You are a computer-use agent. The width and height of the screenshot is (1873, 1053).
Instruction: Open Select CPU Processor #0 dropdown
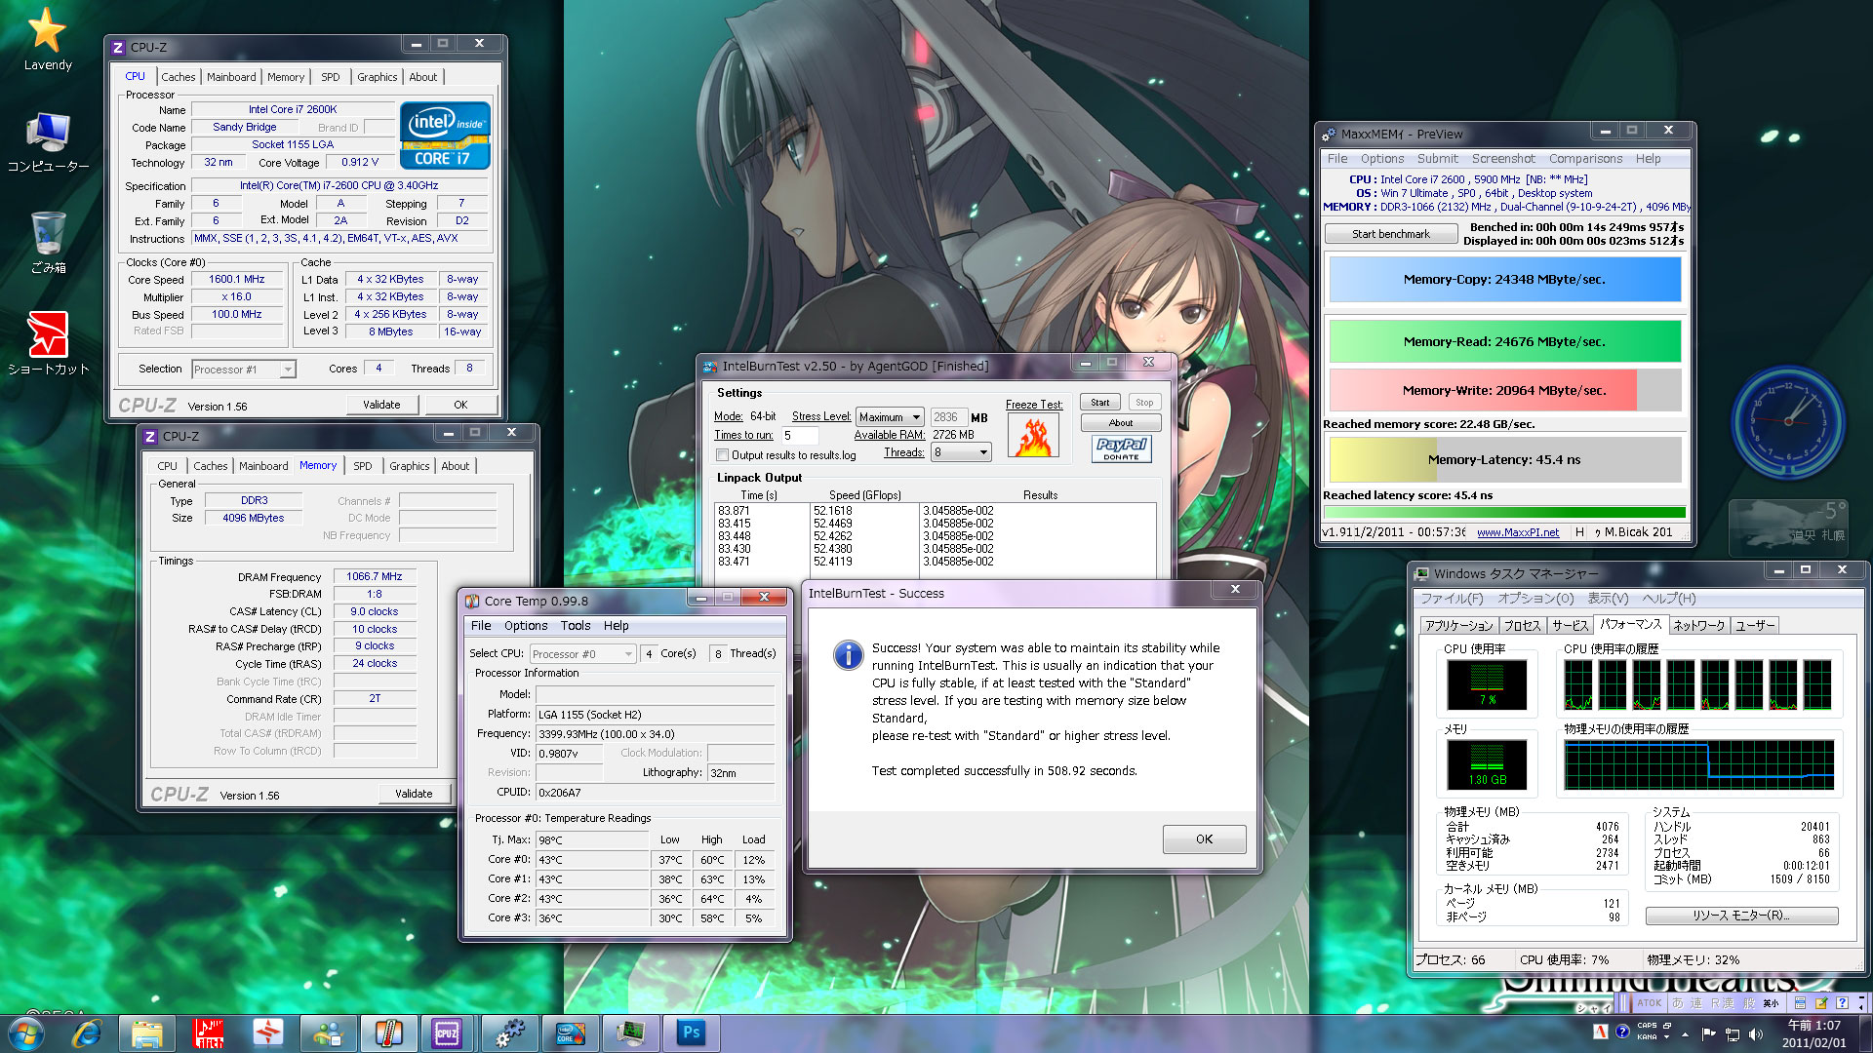point(582,654)
